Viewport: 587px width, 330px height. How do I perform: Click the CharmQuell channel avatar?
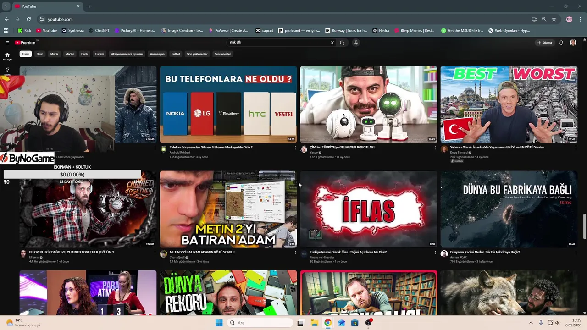163,254
